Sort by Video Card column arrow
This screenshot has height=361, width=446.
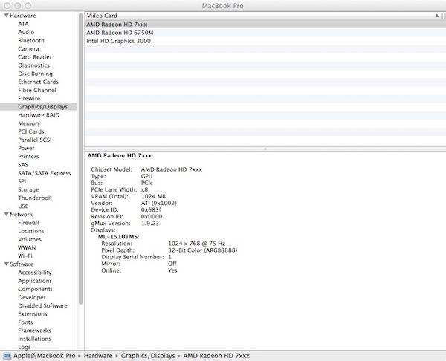pyautogui.click(x=437, y=16)
